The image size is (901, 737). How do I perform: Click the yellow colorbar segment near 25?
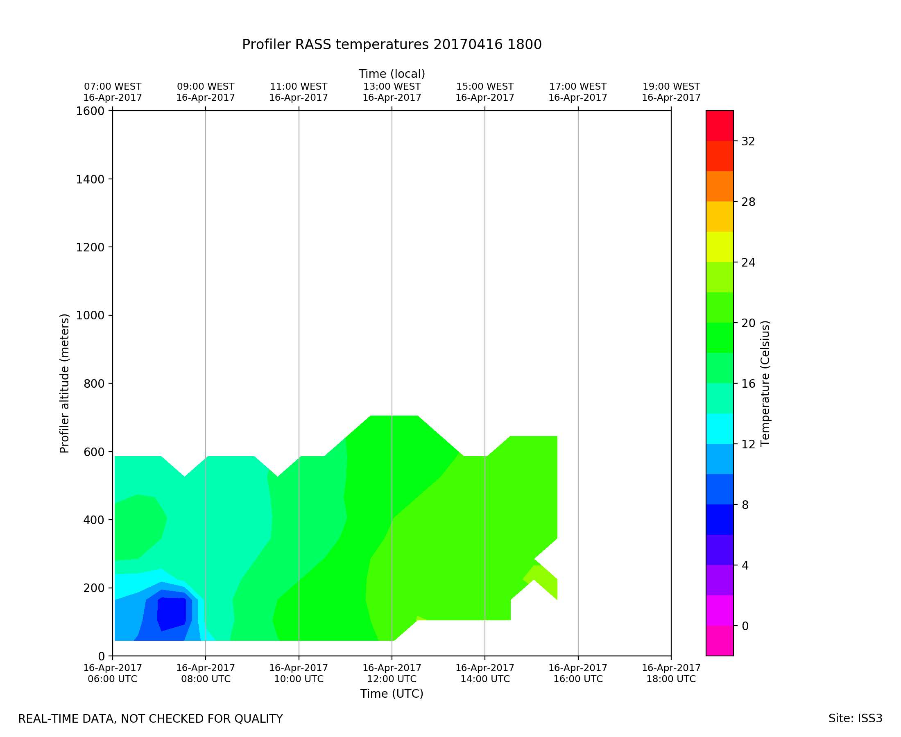click(x=719, y=246)
